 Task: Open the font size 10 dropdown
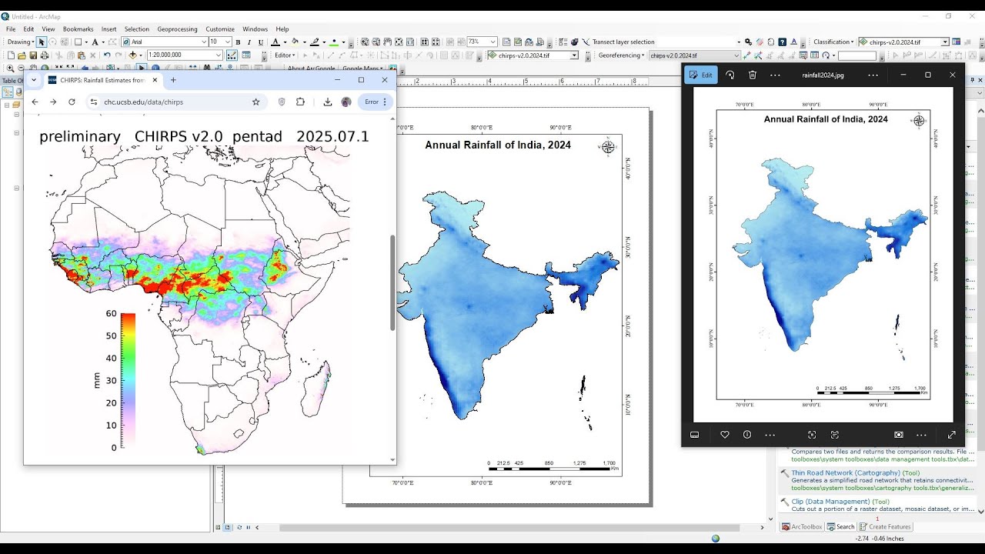click(228, 42)
